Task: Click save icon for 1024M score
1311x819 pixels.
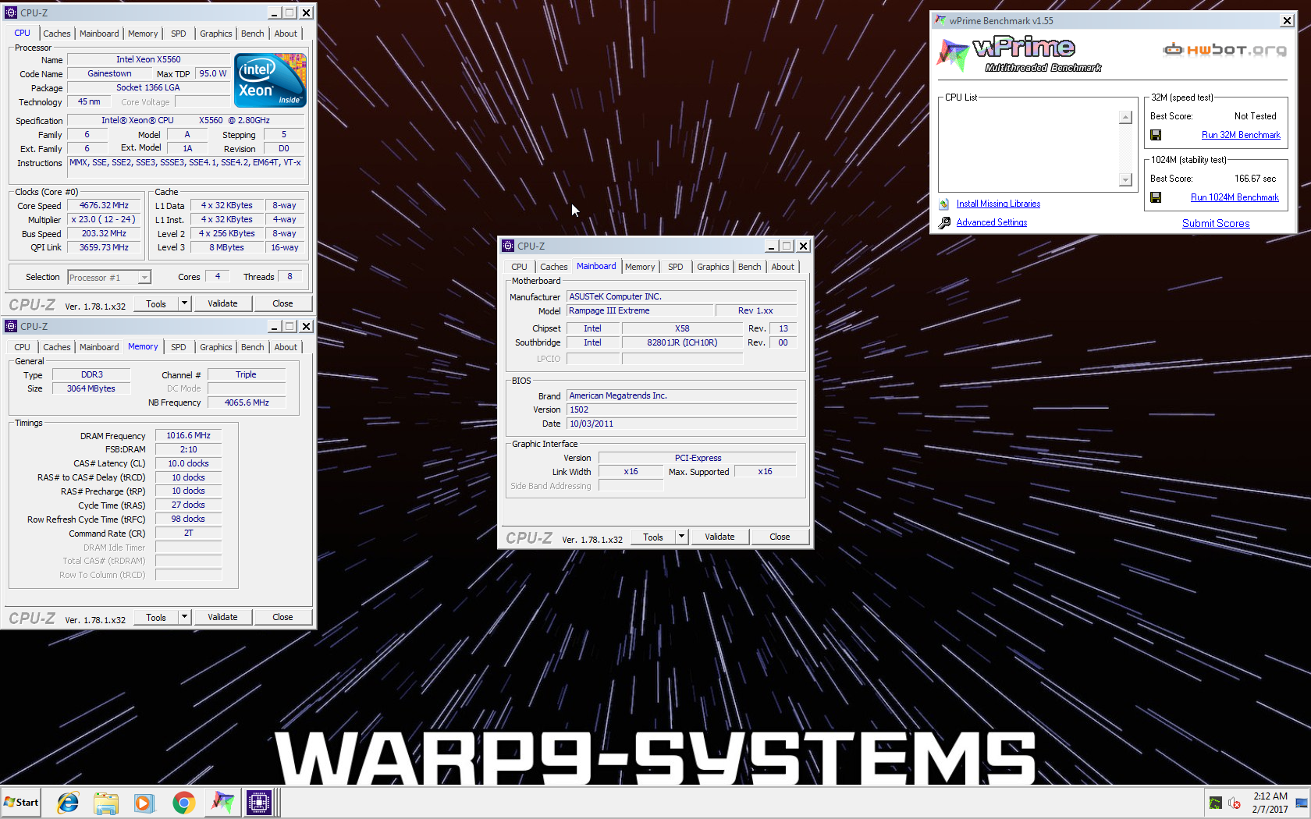Action: (x=1156, y=197)
